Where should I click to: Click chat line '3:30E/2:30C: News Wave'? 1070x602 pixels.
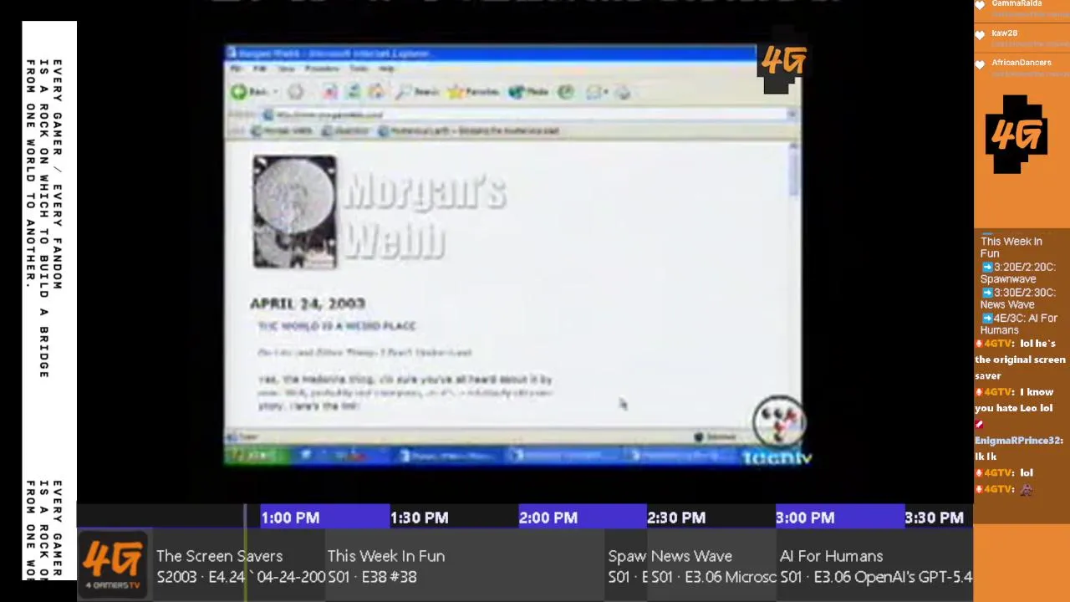tap(1018, 298)
